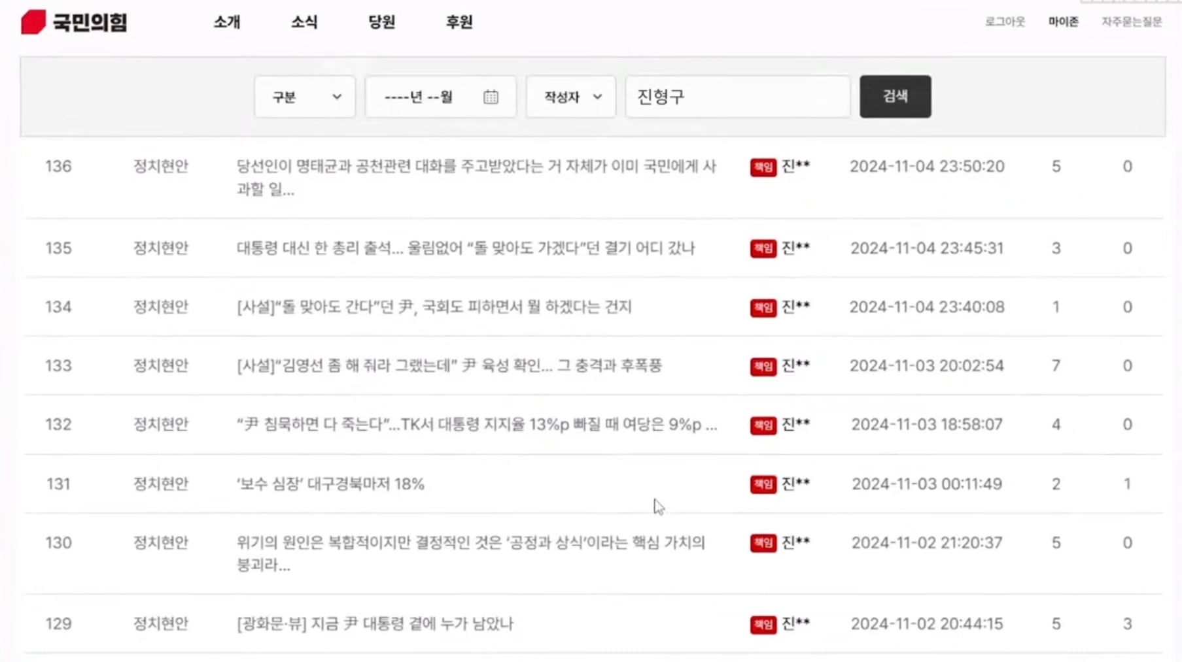This screenshot has height=662, width=1182.
Task: Click the 책임 badge on row 135
Action: pyautogui.click(x=763, y=248)
